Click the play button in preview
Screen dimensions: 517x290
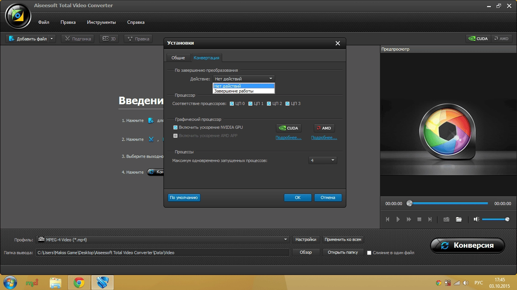398,219
